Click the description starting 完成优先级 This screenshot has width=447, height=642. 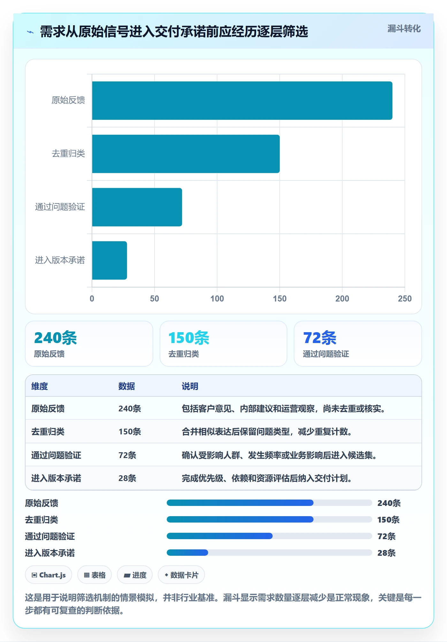(267, 478)
